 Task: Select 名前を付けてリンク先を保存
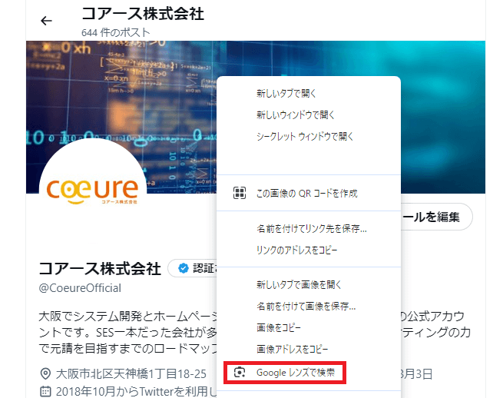click(x=311, y=229)
